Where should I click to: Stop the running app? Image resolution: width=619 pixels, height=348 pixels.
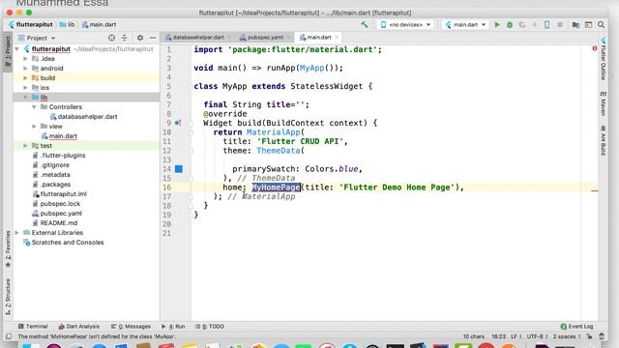(x=560, y=24)
